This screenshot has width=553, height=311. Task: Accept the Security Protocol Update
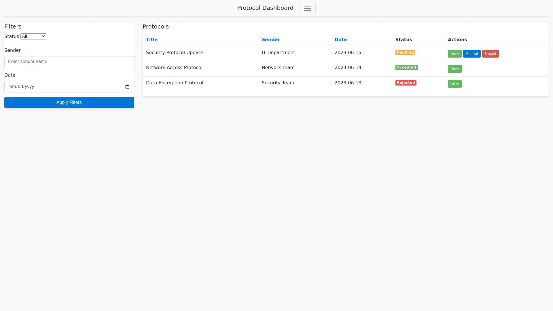pyautogui.click(x=471, y=54)
